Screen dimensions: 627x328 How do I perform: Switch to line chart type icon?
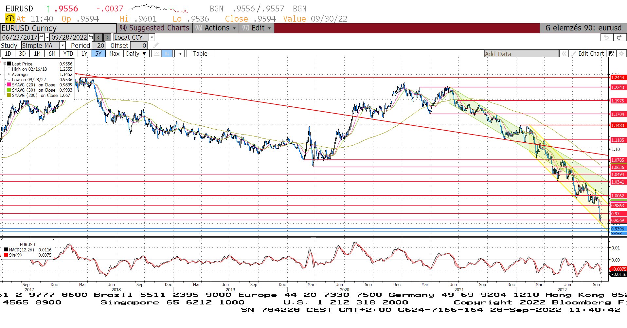point(157,54)
